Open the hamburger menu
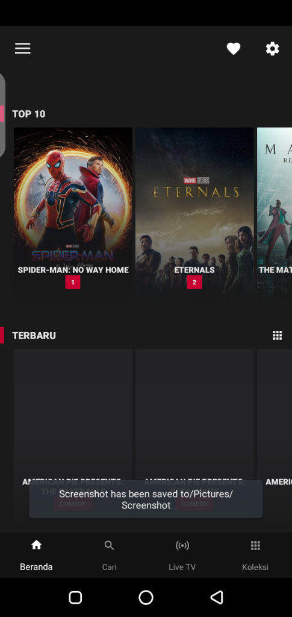292x617 pixels. point(23,48)
